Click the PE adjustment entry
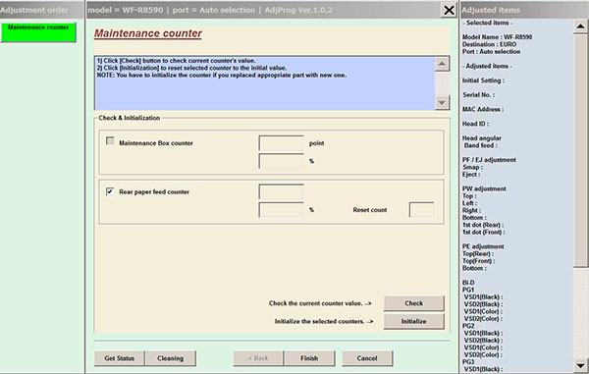The height and width of the screenshot is (374, 589). (483, 246)
